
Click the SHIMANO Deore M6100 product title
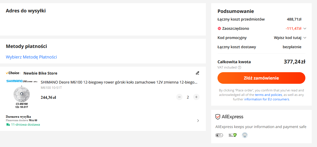point(119,82)
